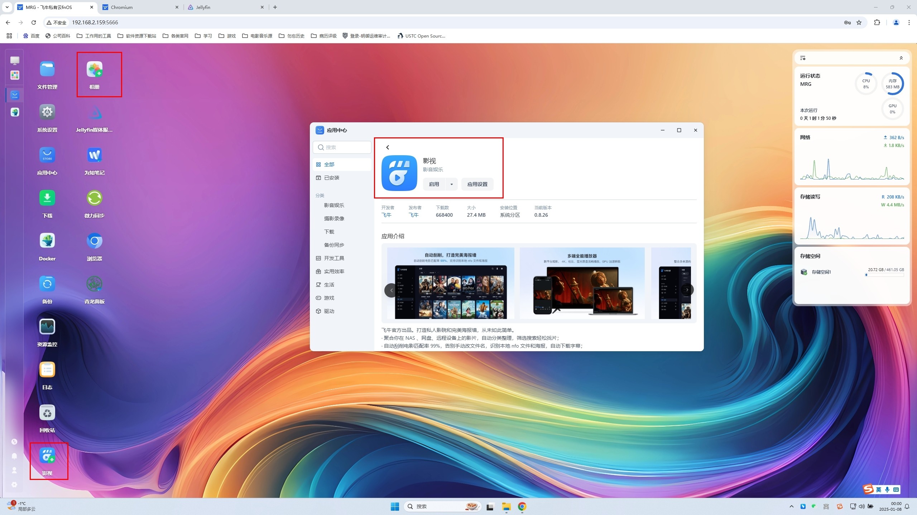The width and height of the screenshot is (917, 515).
Task: Click the desktop monitor icon in left dock
Action: click(15, 60)
